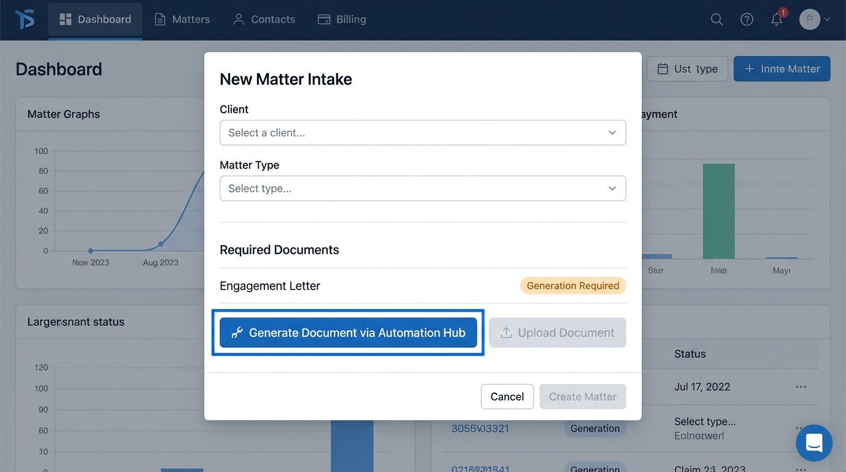This screenshot has width=846, height=472.
Task: Expand the Select a client dropdown
Action: [x=423, y=133]
